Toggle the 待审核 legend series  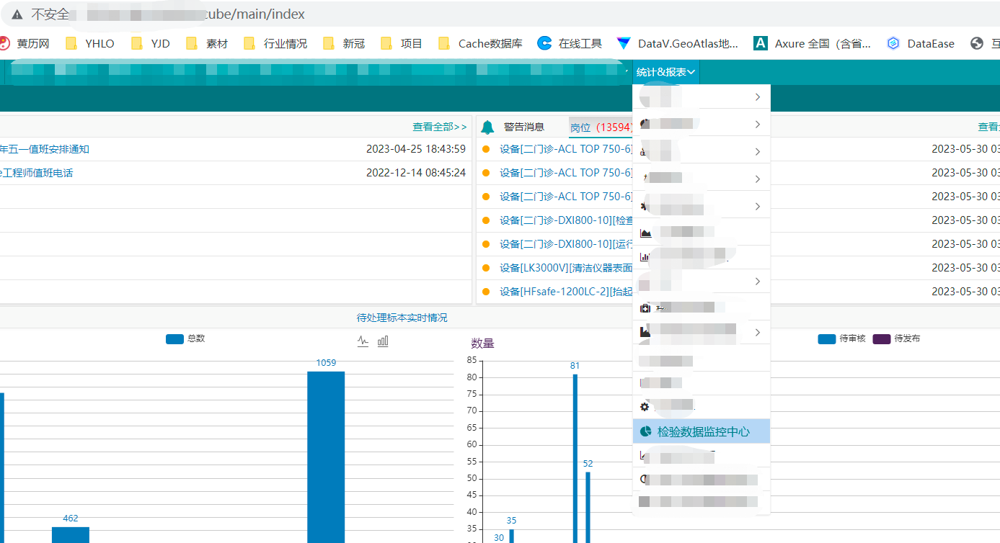841,338
